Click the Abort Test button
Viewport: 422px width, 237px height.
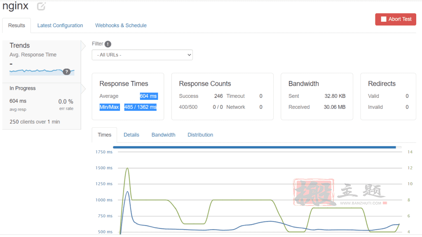(395, 19)
